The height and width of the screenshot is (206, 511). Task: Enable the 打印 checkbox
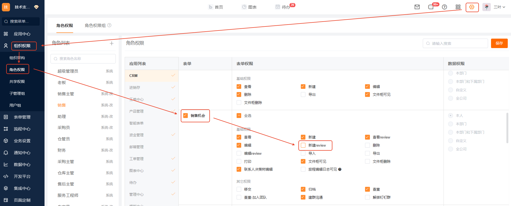pos(239,161)
